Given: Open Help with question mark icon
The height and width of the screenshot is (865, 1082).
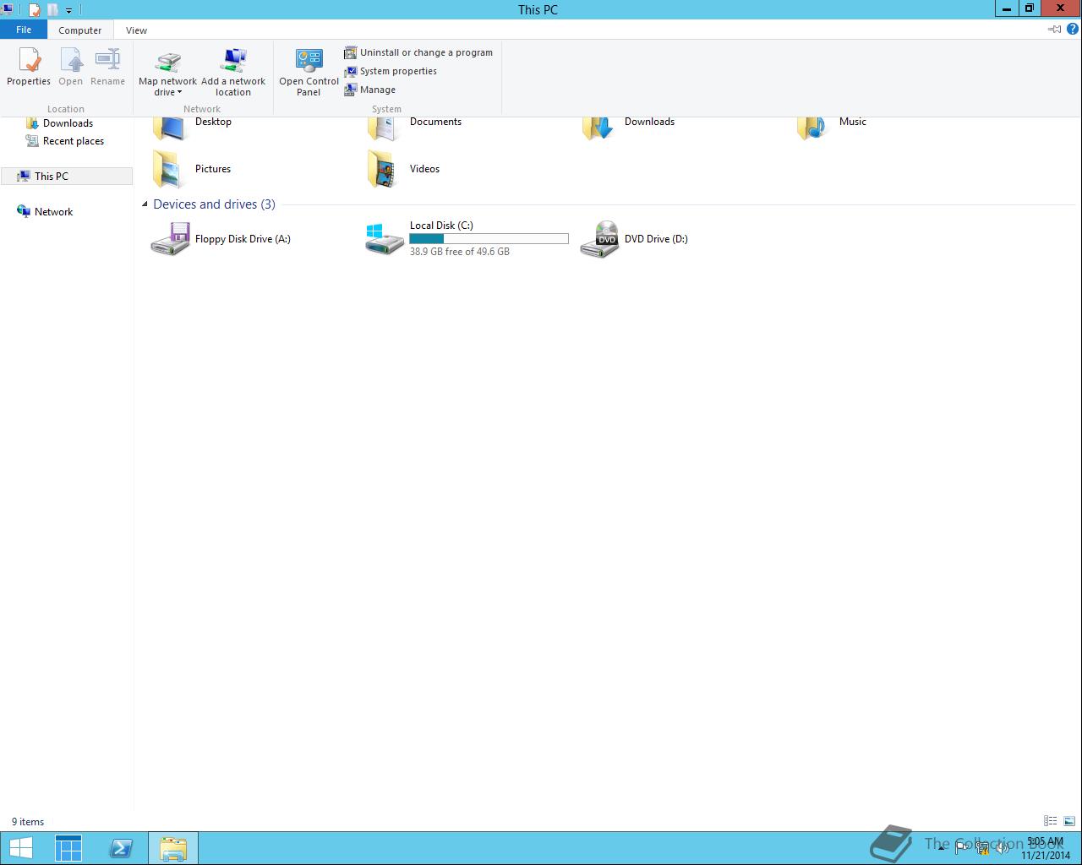Looking at the screenshot, I should 1073,29.
